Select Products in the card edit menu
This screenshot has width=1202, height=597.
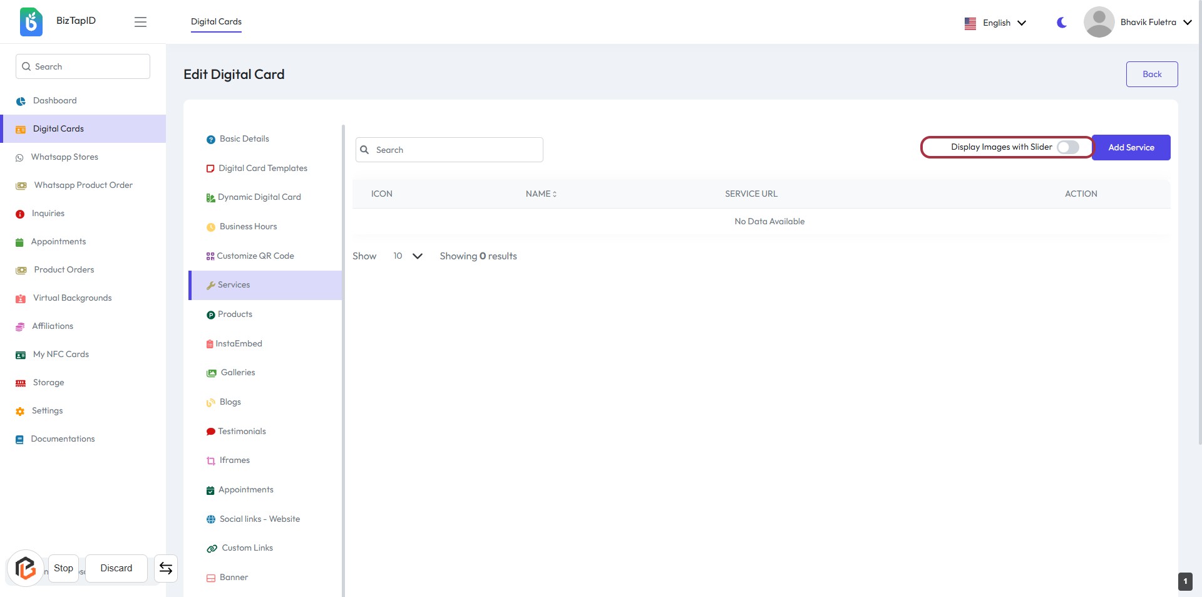coord(235,314)
